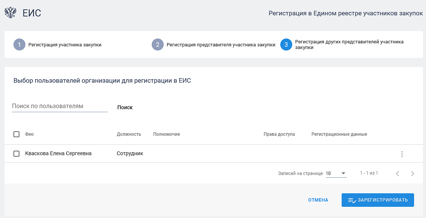This screenshot has width=426, height=218.
Task: Focus the Поиск по пользователям field
Action: pos(60,106)
